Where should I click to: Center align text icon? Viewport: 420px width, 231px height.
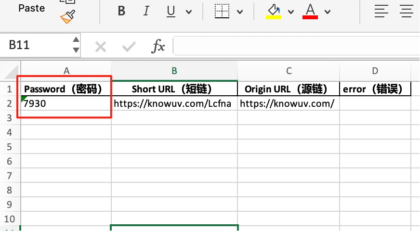point(407,11)
